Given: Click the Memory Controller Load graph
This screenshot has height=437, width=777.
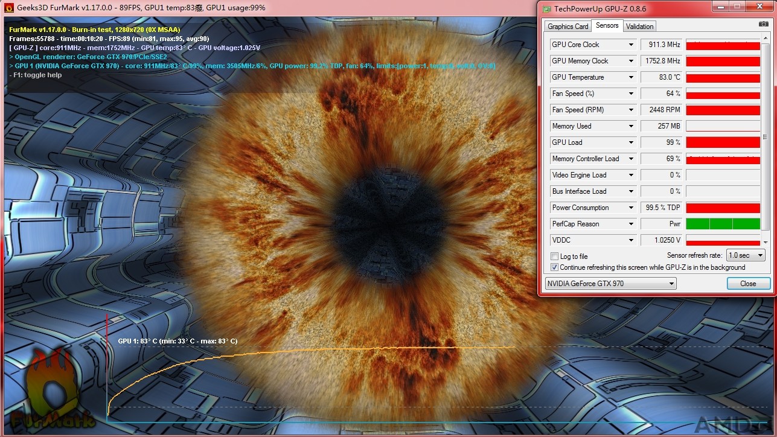Looking at the screenshot, I should point(723,159).
